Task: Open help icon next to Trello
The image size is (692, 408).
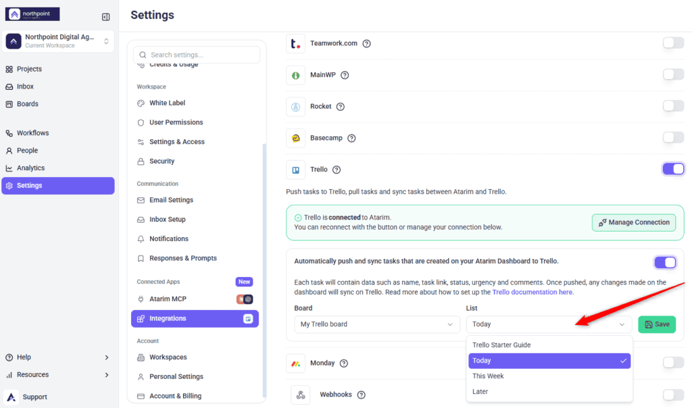Action: (x=337, y=170)
